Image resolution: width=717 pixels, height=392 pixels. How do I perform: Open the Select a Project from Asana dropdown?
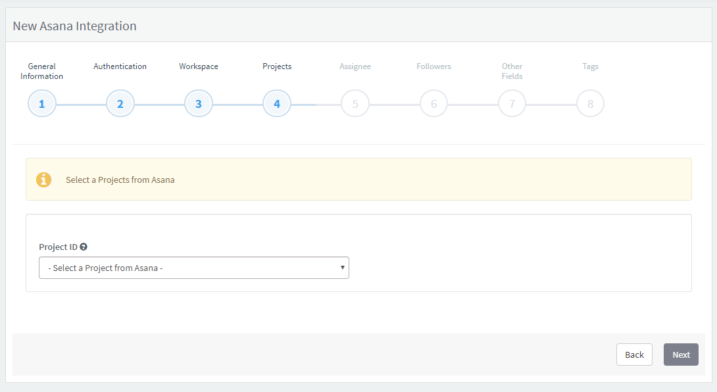pyautogui.click(x=194, y=268)
